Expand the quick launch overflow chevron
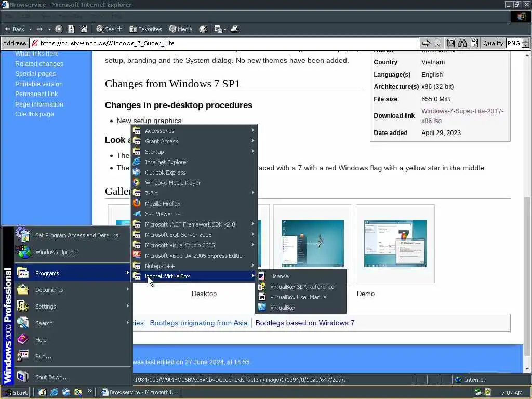 (x=89, y=391)
